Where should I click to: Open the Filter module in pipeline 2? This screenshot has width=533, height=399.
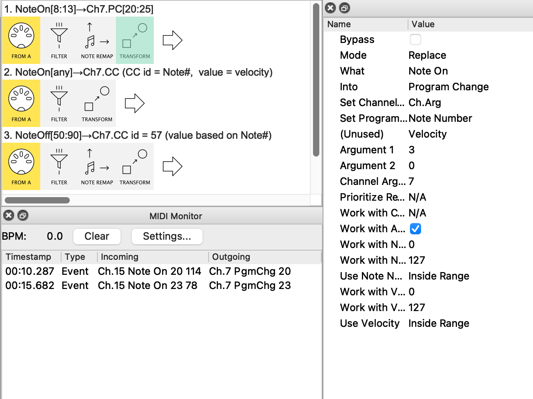[x=59, y=103]
